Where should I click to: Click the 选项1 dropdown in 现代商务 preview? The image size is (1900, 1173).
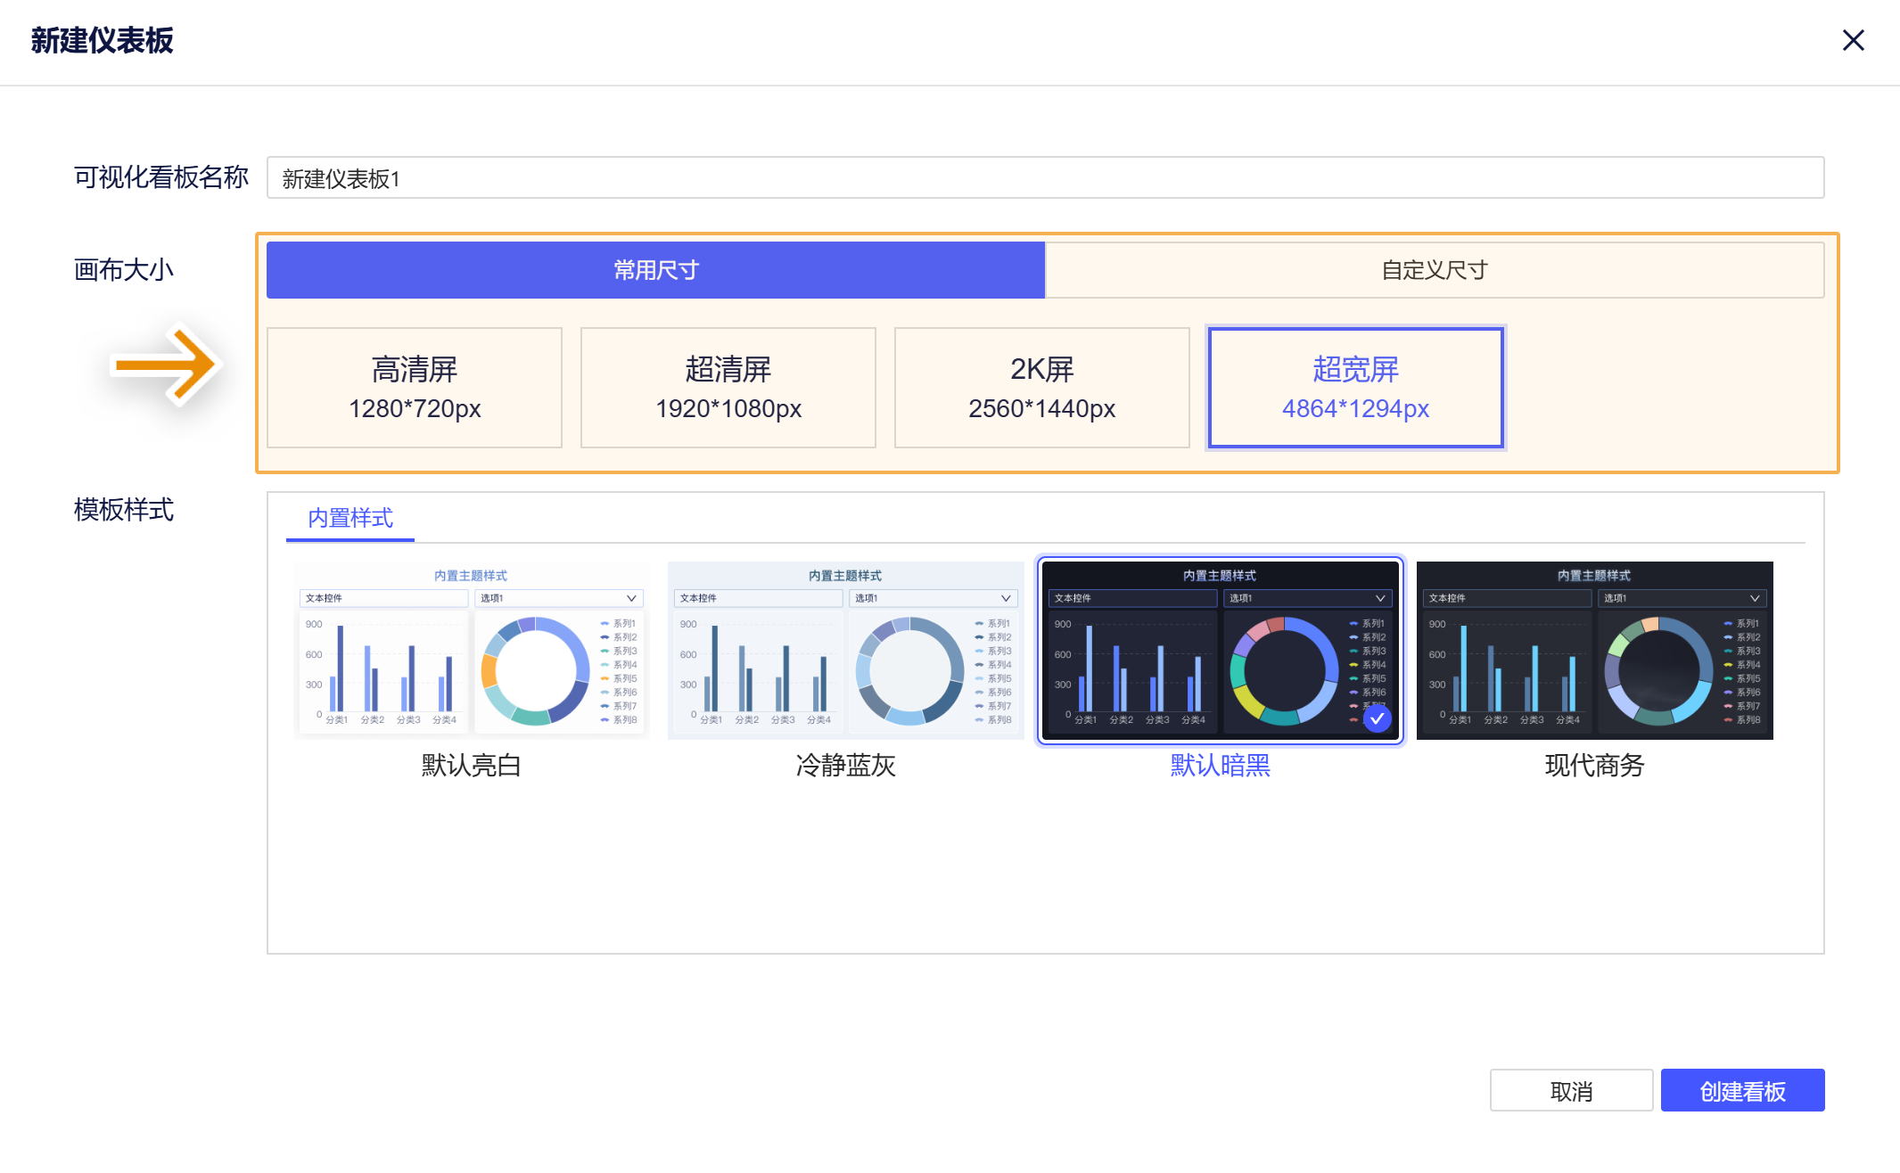coord(1682,598)
